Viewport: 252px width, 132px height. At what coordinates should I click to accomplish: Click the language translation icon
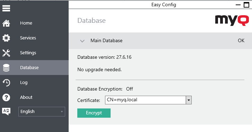point(6,111)
